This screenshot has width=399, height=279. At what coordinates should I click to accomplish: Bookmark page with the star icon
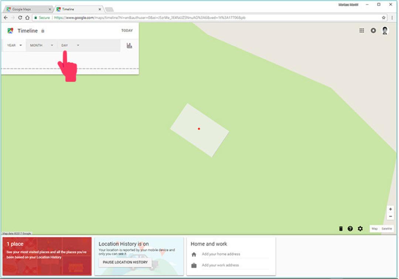point(383,18)
